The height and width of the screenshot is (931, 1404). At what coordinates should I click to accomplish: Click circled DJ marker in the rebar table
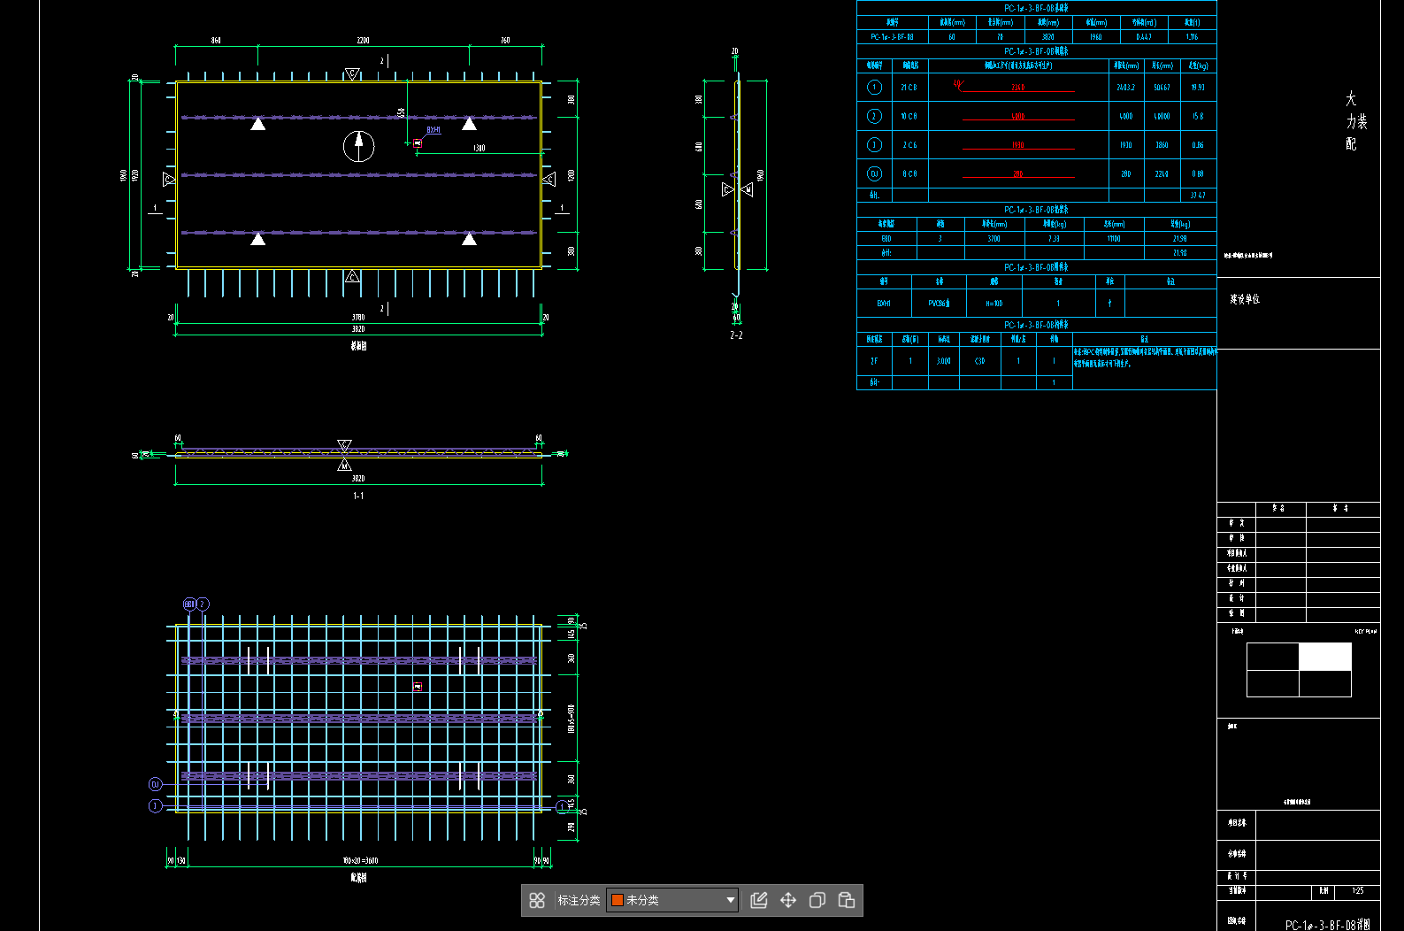pos(874,174)
